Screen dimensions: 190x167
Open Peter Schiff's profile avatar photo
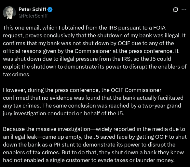click(9, 13)
